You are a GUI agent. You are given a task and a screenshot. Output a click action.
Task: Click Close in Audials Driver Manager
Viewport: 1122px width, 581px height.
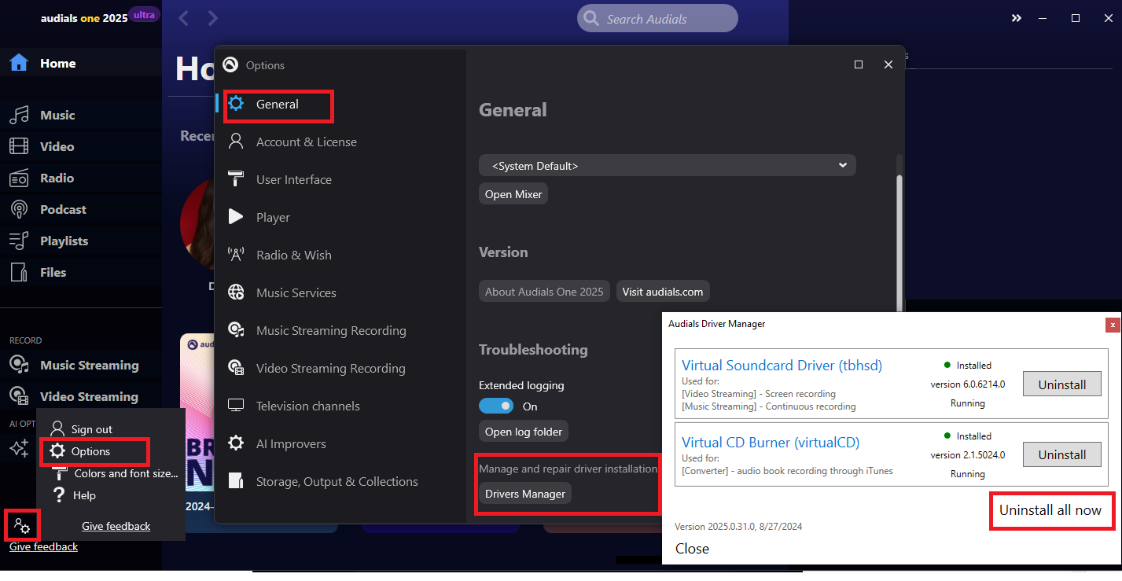tap(692, 549)
